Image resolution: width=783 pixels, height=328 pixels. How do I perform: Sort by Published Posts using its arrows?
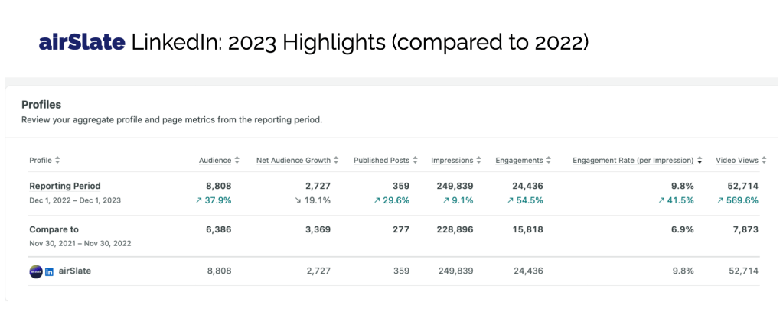tap(415, 161)
